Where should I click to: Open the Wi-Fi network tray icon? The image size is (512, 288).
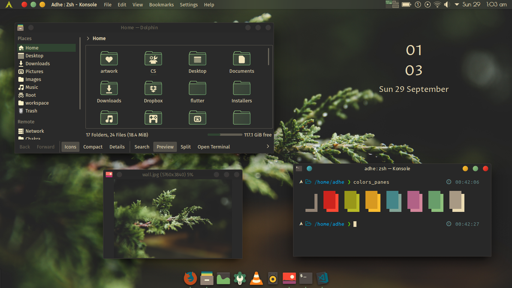(437, 4)
